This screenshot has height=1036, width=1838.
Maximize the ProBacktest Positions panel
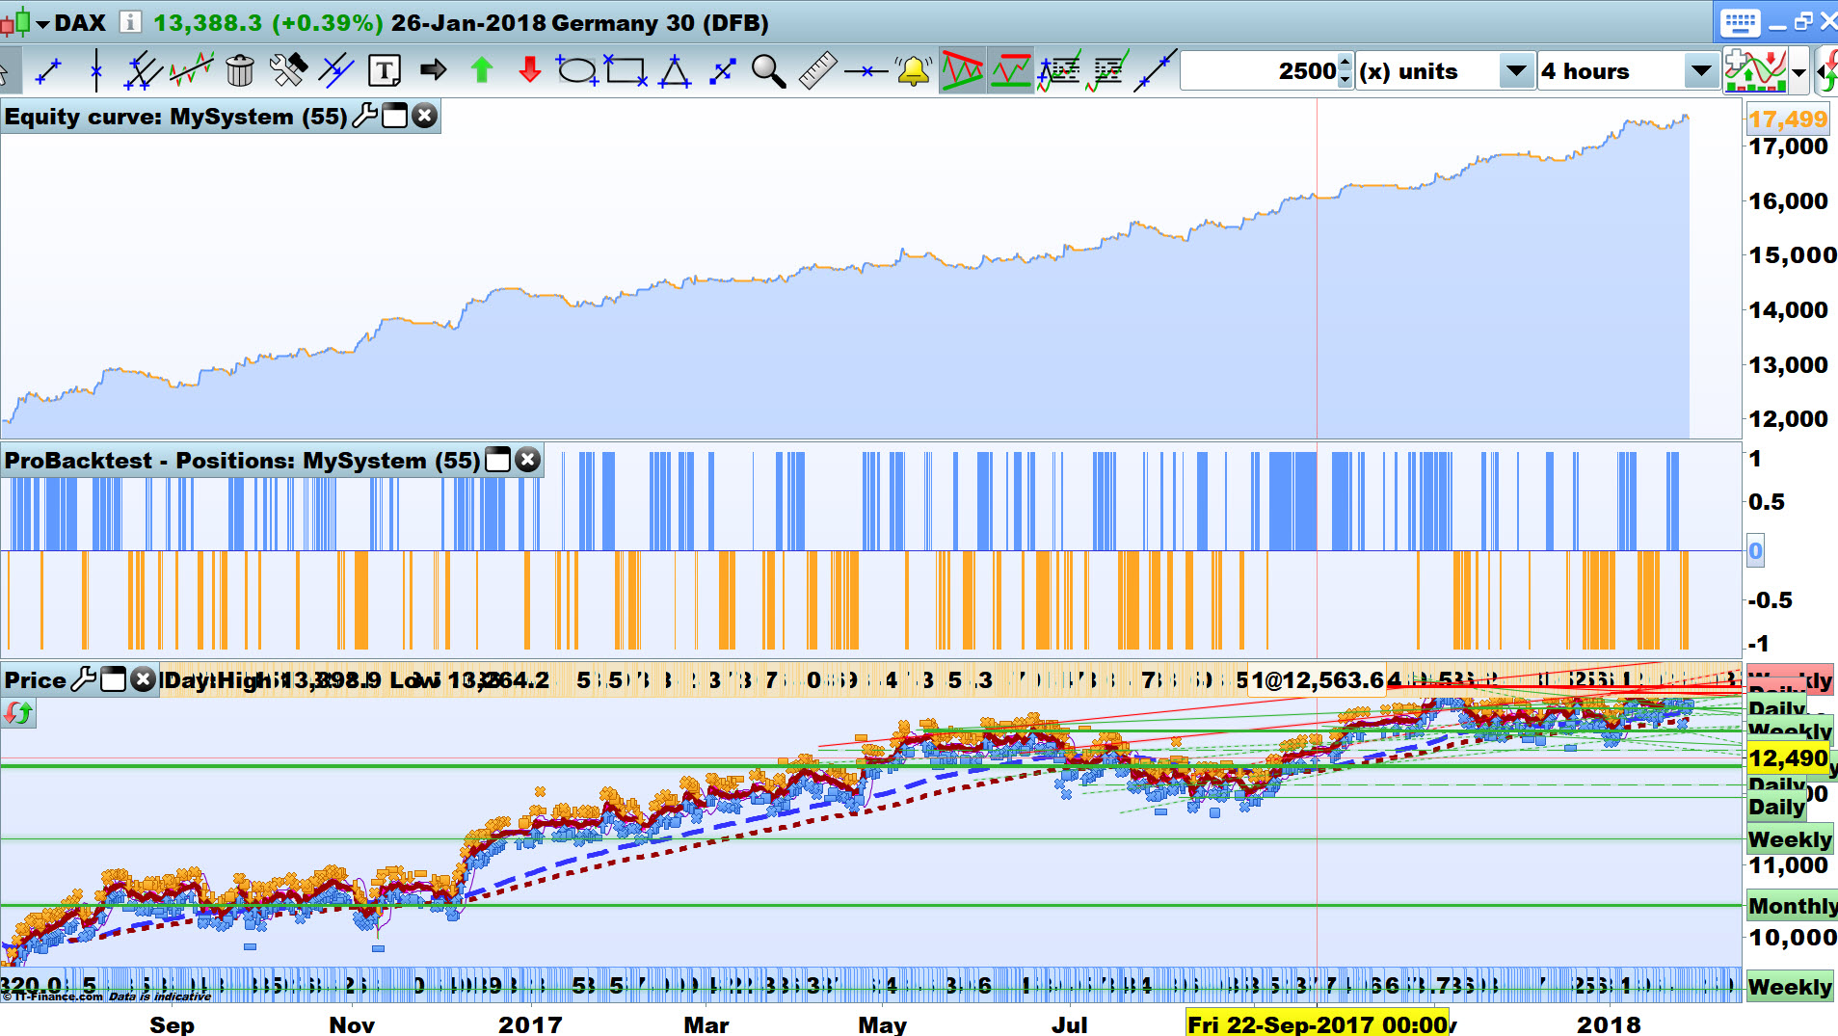point(497,460)
